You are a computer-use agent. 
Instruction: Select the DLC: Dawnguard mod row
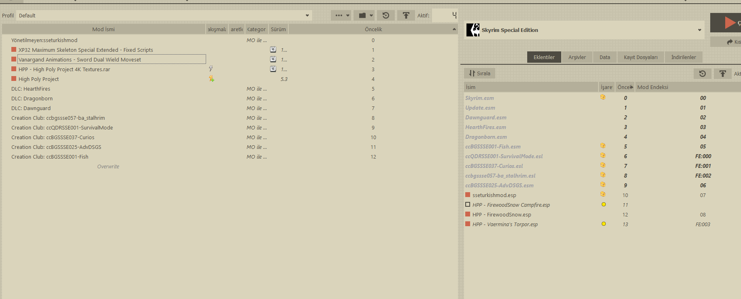[x=230, y=108]
